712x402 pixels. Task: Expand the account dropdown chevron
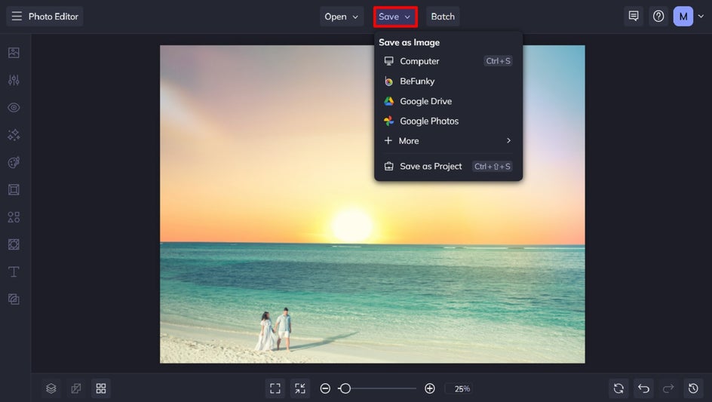pyautogui.click(x=701, y=17)
